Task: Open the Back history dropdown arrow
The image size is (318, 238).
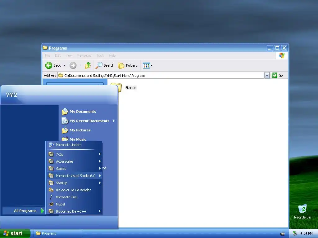Action: 65,65
